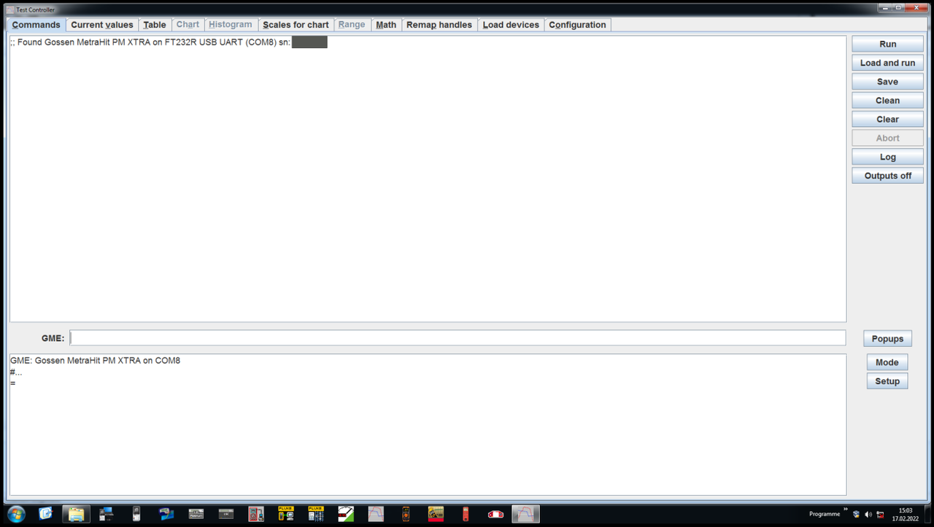
Task: Open the Remap handles tab
Action: pyautogui.click(x=439, y=25)
